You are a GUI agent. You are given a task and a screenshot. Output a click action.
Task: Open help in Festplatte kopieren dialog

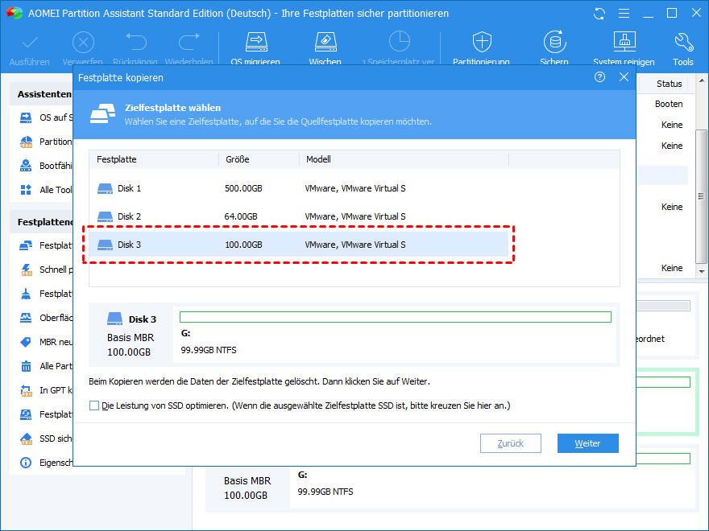[599, 77]
